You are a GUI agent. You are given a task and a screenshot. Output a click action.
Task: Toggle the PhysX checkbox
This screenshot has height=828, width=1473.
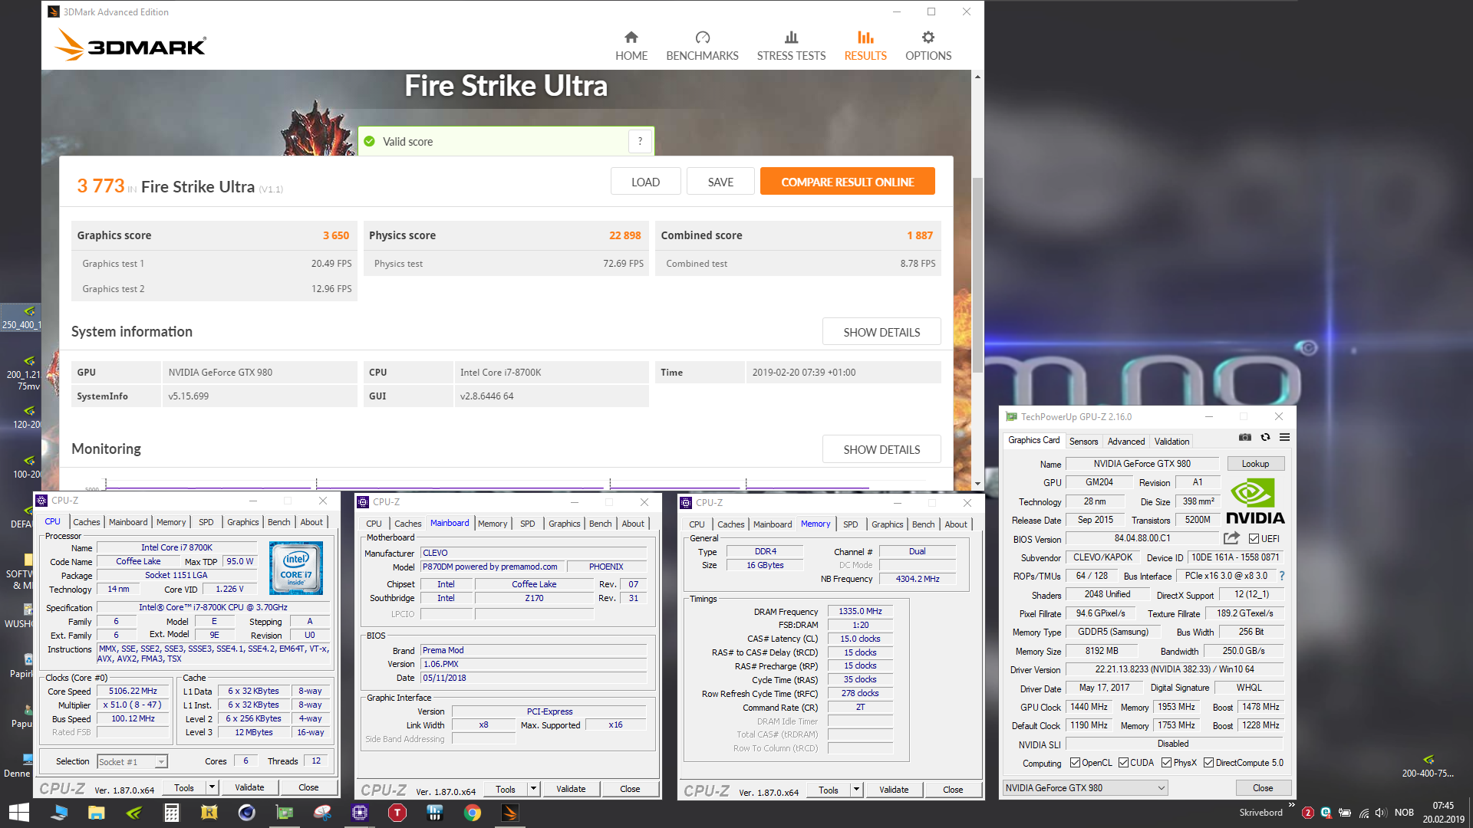1166,763
